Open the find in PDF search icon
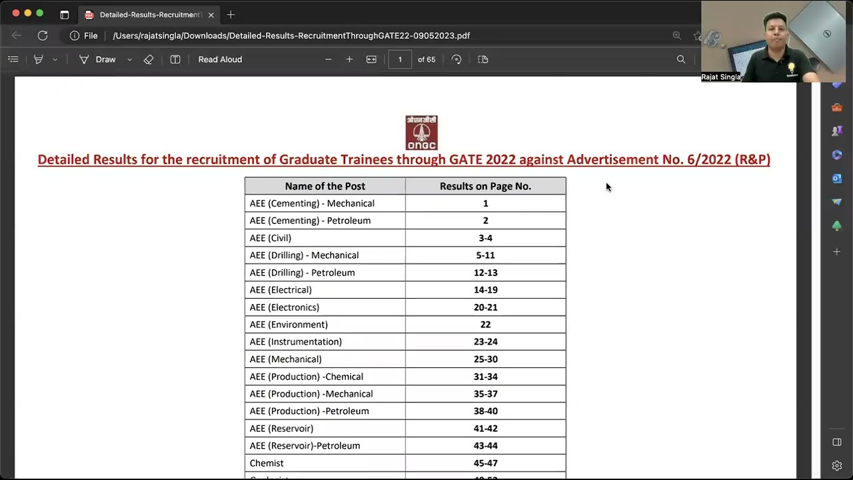Viewport: 853px width, 480px height. pos(681,59)
